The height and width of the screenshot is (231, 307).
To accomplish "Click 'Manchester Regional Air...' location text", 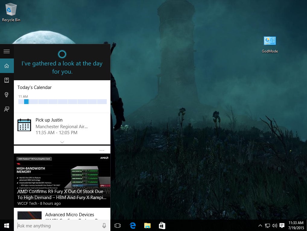I will pyautogui.click(x=62, y=126).
